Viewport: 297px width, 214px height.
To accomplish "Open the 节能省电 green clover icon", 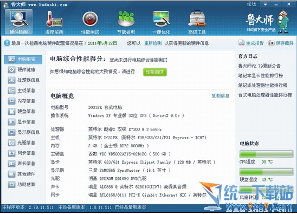I will pos(126,18).
